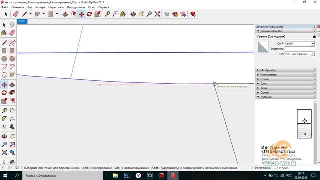Viewport: 320px width, 180px height.
Task: Expand the Слои panel
Action: click(x=286, y=83)
